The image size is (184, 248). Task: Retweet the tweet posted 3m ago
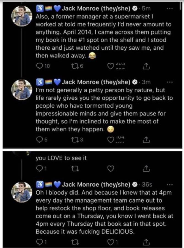pyautogui.click(x=75, y=140)
